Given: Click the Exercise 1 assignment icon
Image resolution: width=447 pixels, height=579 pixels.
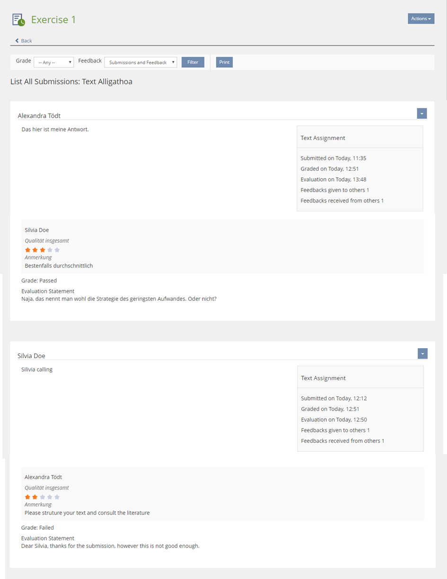Looking at the screenshot, I should [x=18, y=20].
